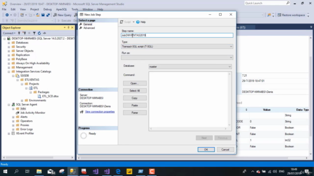Open the File menu

point(4,9)
